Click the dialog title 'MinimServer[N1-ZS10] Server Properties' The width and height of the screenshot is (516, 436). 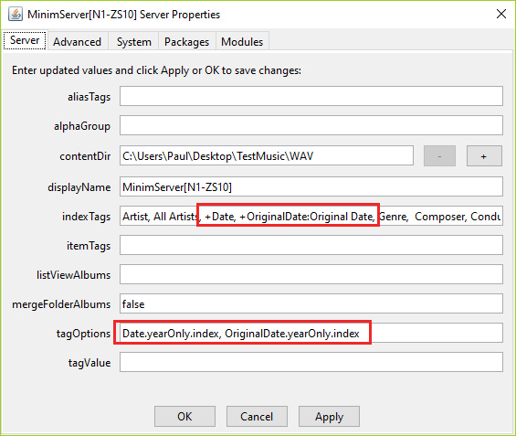(x=123, y=15)
